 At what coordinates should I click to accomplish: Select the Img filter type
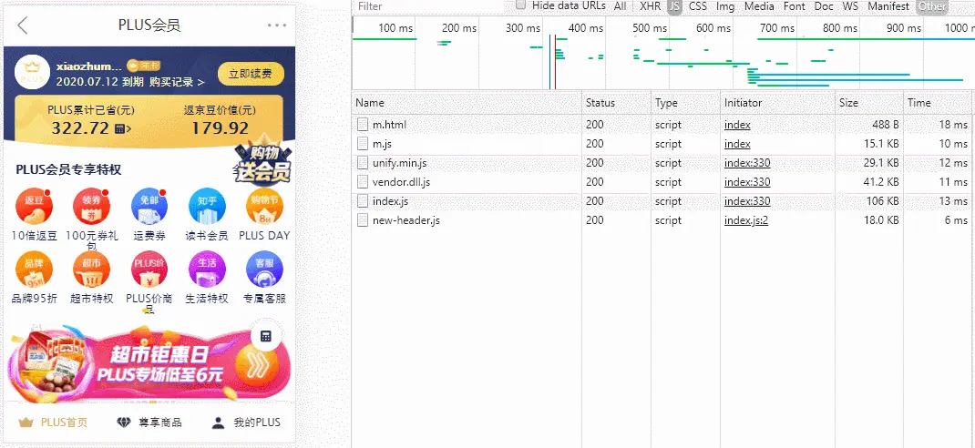tap(725, 6)
